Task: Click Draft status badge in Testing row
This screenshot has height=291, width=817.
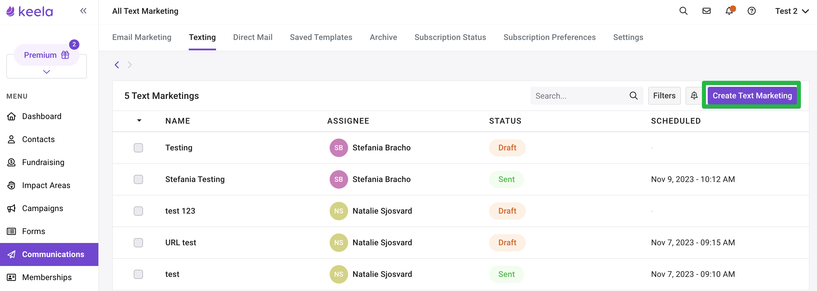Action: tap(507, 148)
